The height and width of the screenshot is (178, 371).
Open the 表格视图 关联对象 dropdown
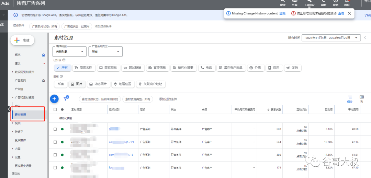tap(69, 51)
